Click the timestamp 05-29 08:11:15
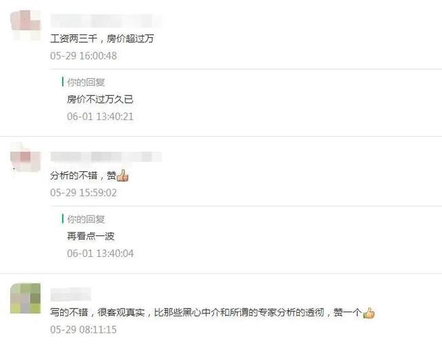 [x=84, y=329]
